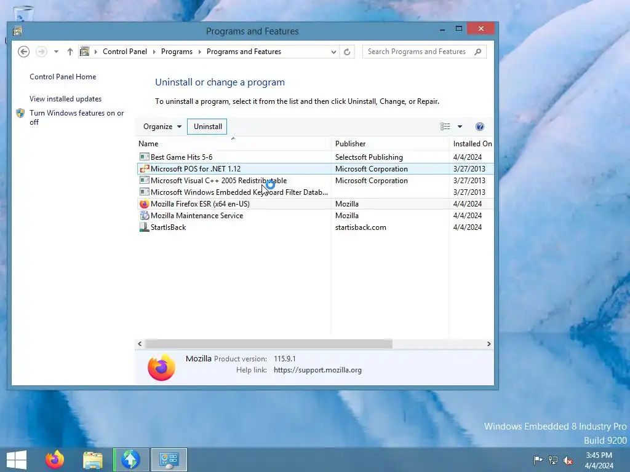Minimize the Programs and Features window
This screenshot has height=472, width=630.
coord(442,29)
